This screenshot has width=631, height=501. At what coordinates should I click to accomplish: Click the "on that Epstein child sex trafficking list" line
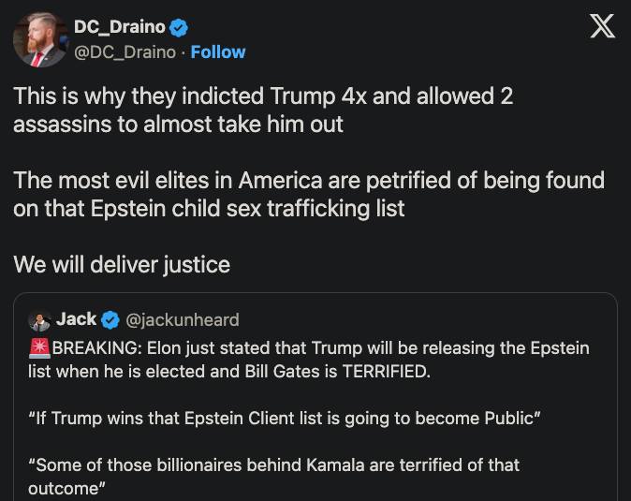pyautogui.click(x=209, y=208)
